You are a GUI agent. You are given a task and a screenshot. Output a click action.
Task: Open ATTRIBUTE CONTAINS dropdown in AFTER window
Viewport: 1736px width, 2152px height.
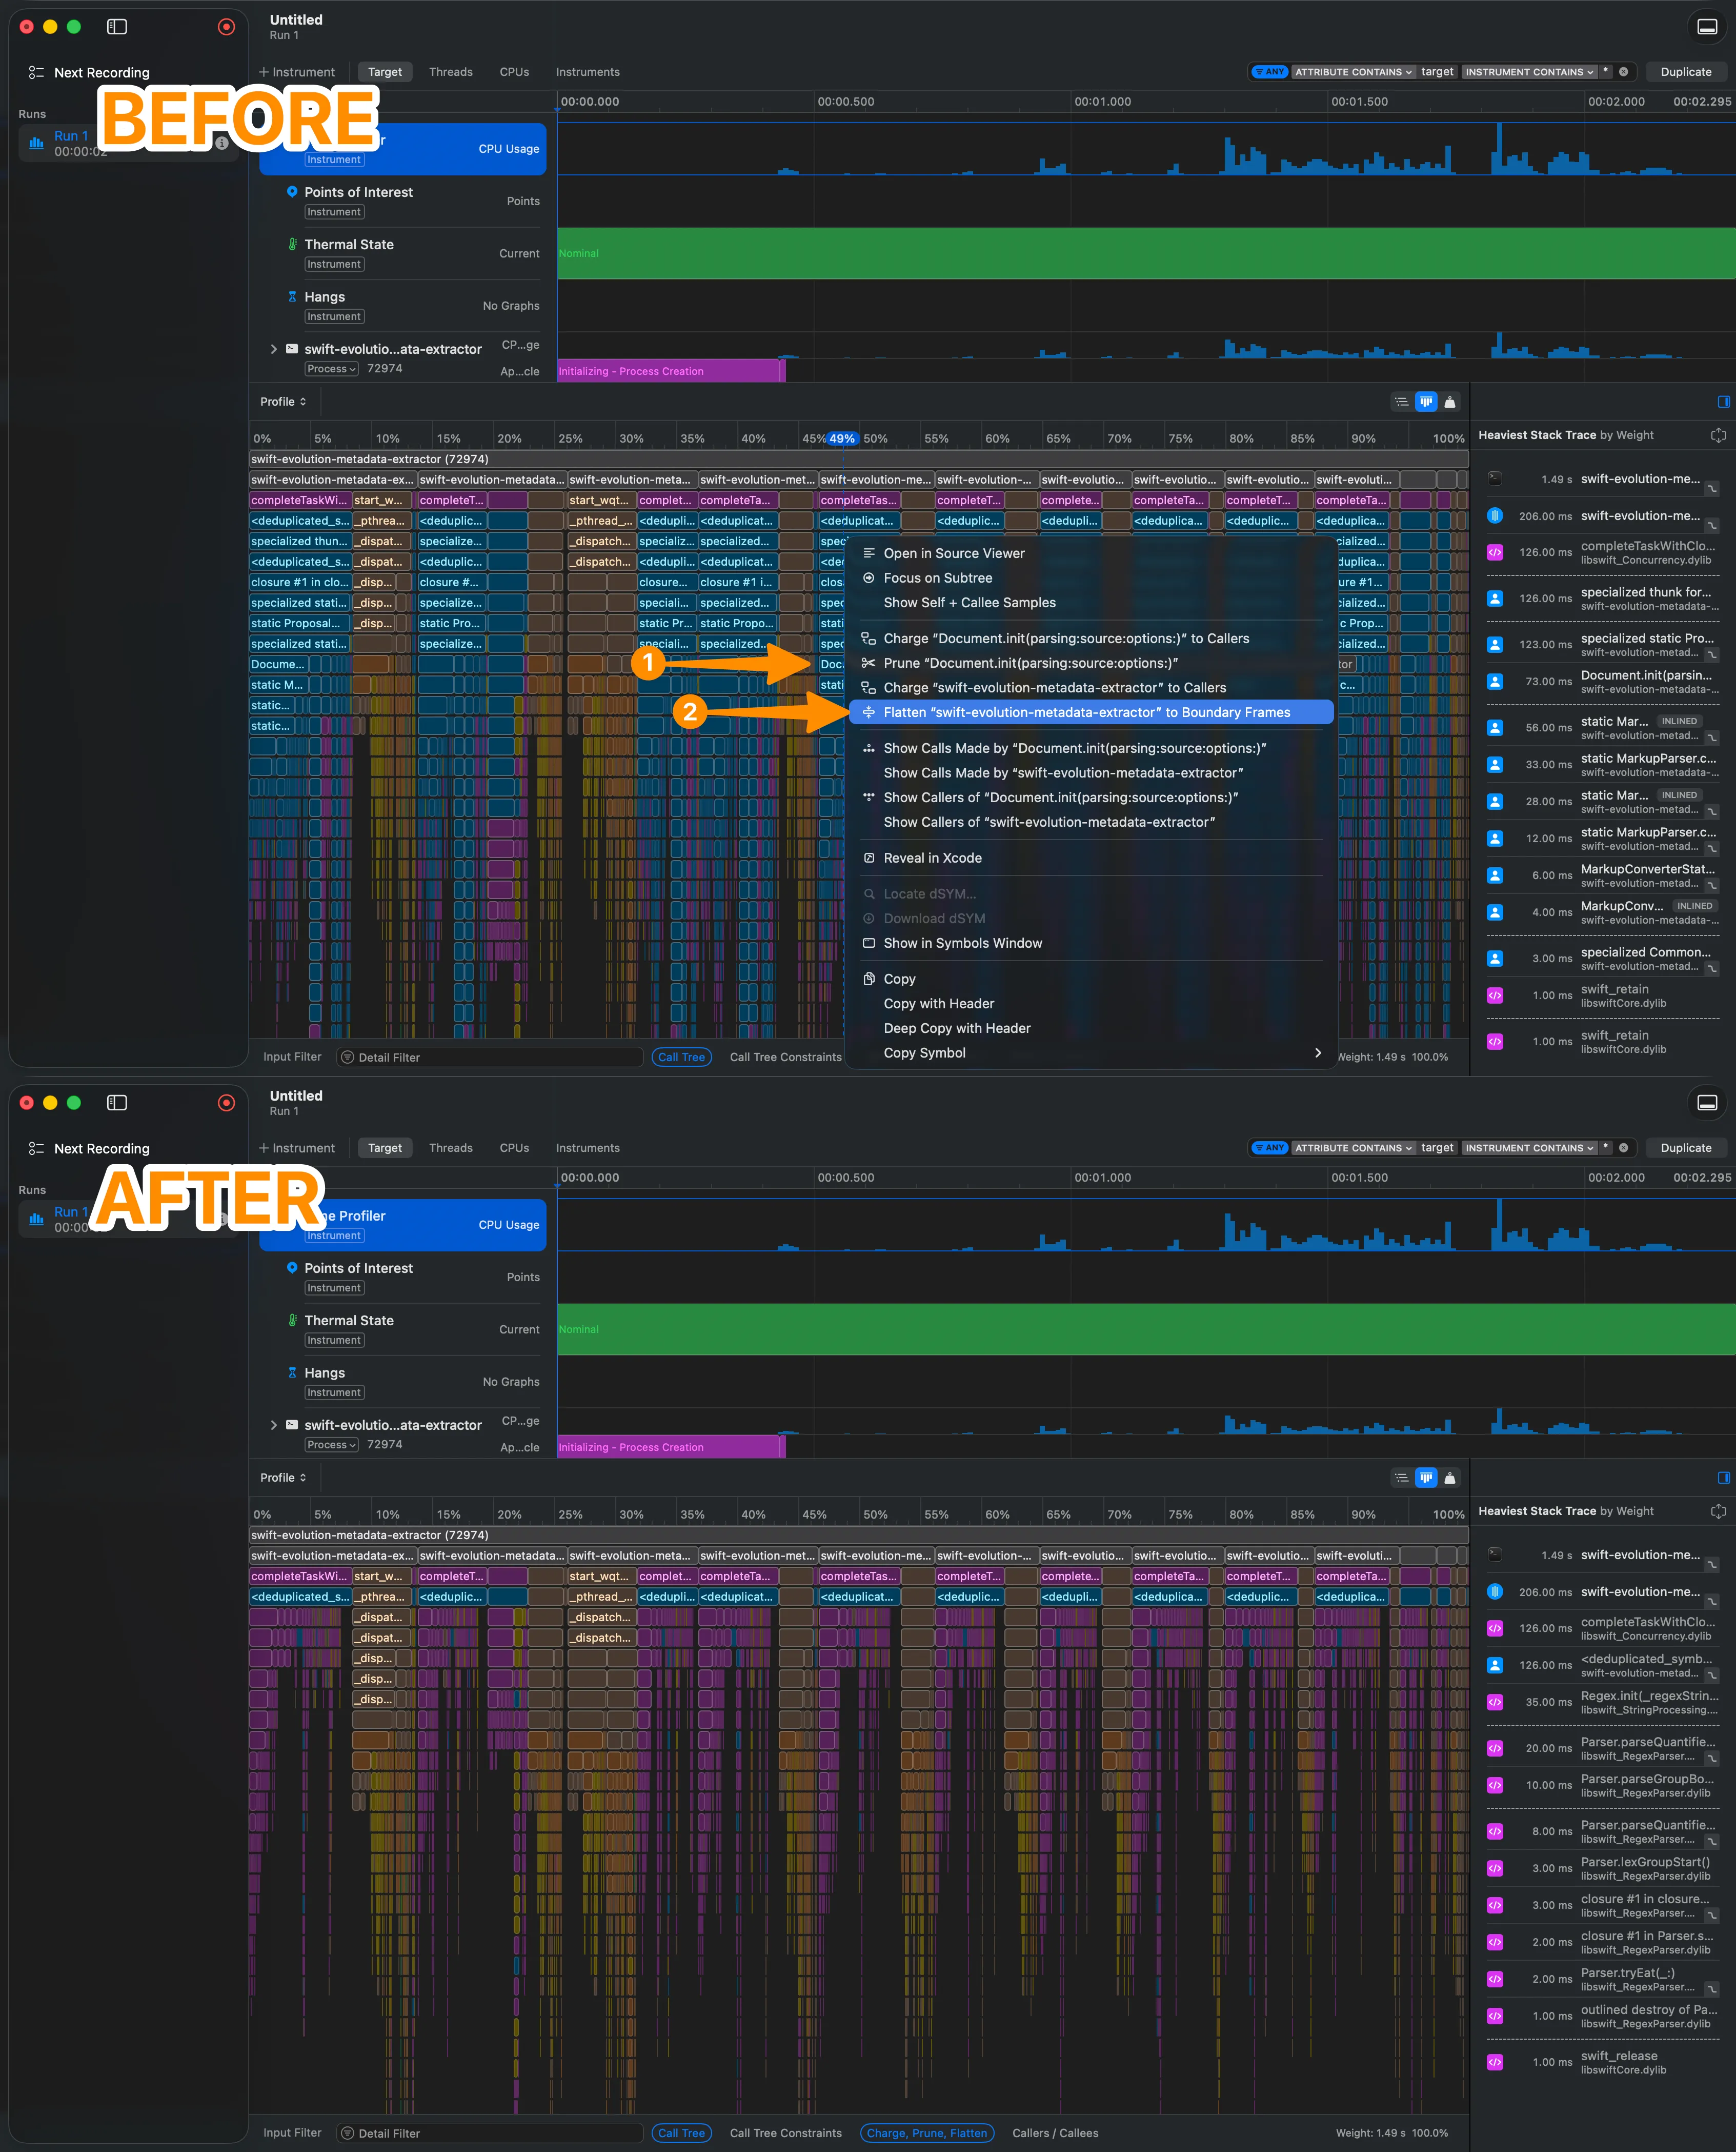(x=1353, y=1147)
